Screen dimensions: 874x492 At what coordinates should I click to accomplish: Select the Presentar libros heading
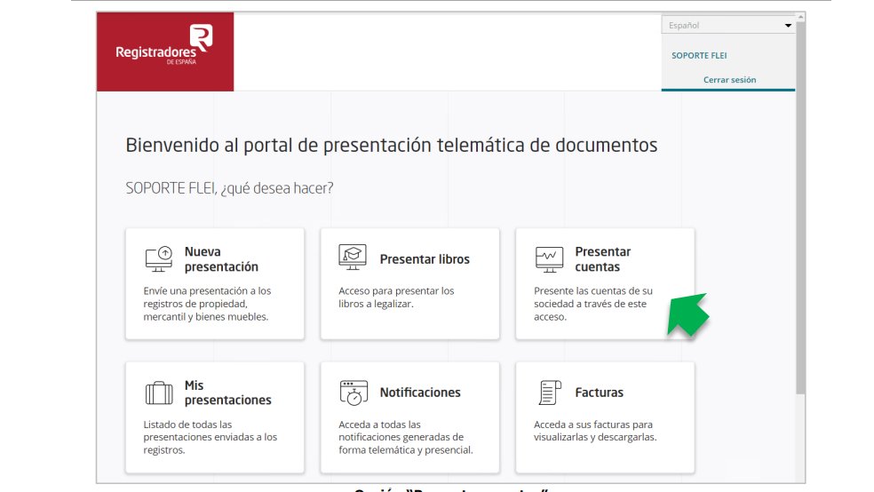click(x=425, y=259)
